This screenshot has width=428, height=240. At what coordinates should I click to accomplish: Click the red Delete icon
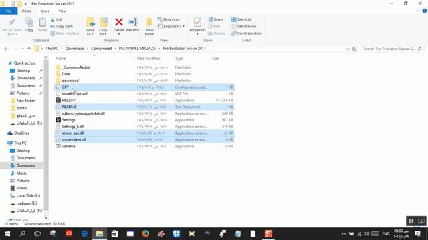119,22
